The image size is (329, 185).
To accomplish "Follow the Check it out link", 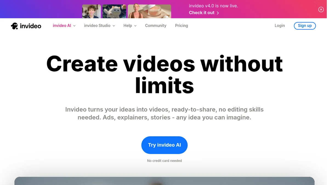I will pyautogui.click(x=202, y=13).
